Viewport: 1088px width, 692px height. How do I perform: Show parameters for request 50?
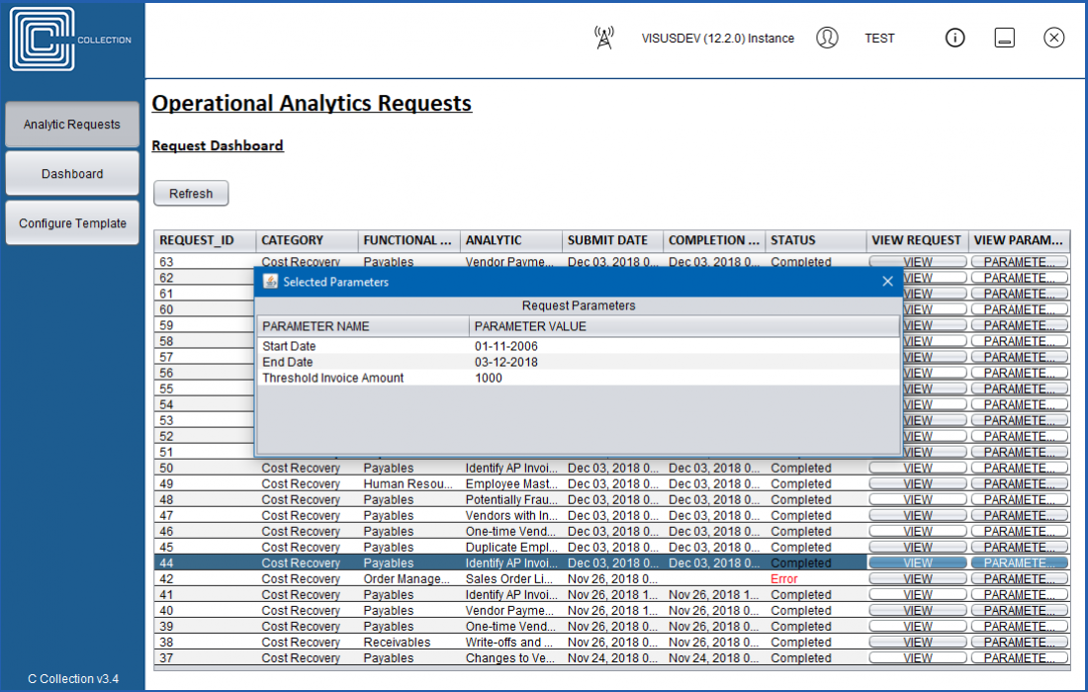pyautogui.click(x=1020, y=468)
